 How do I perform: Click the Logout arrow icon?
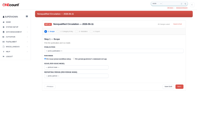click(3, 56)
